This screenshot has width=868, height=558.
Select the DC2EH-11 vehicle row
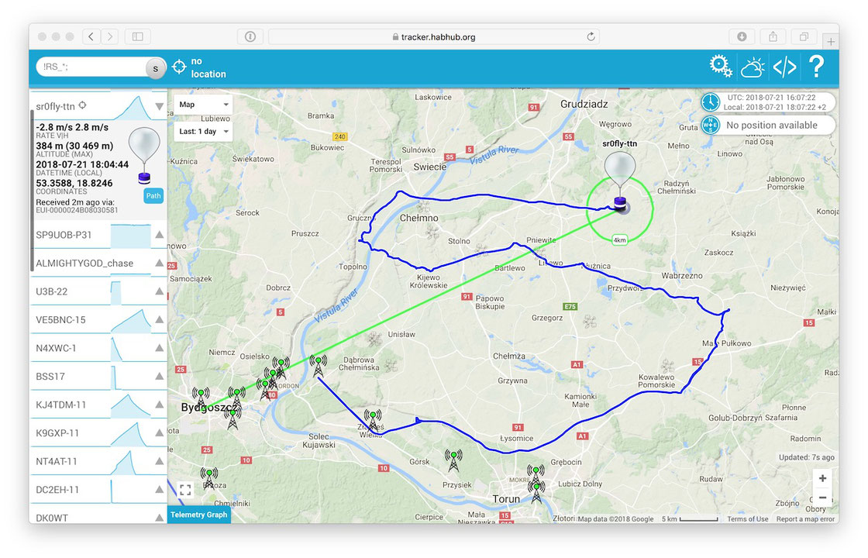tap(98, 489)
